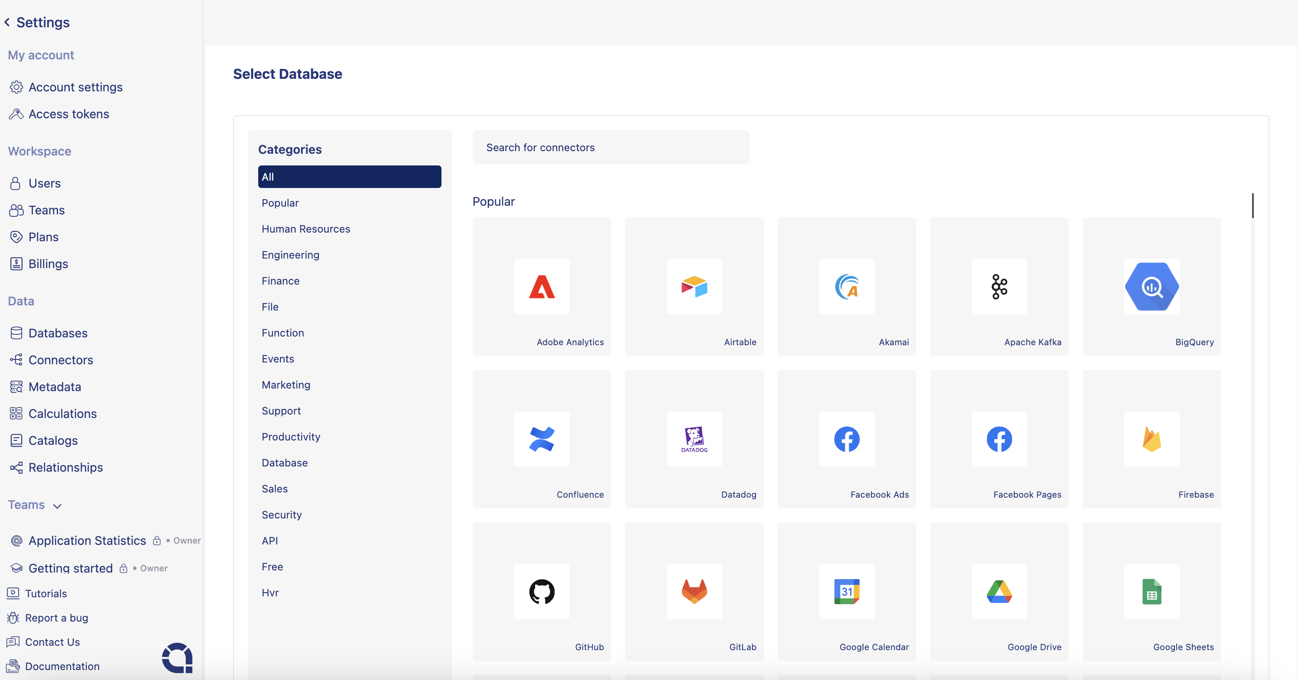Open the Adobe Analytics connector
This screenshot has height=680, width=1298.
[x=542, y=287]
